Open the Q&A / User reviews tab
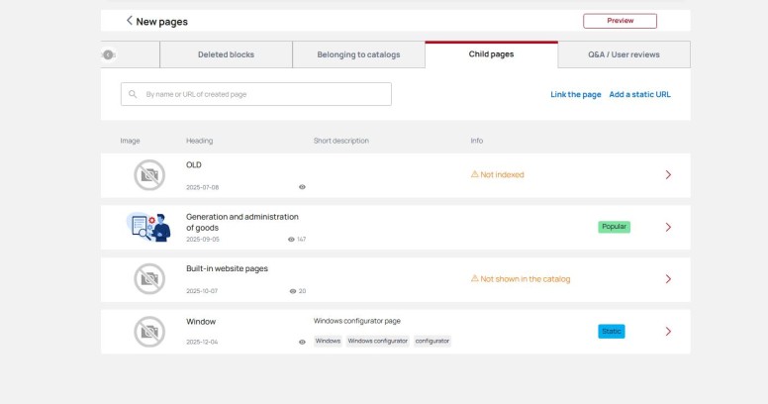This screenshot has height=404, width=768. pyautogui.click(x=624, y=54)
